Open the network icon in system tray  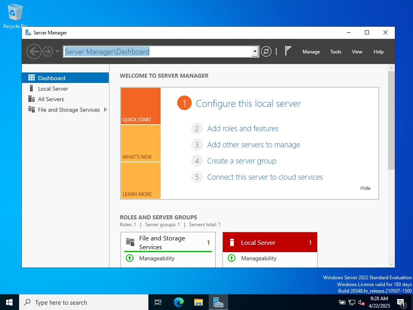(x=352, y=302)
